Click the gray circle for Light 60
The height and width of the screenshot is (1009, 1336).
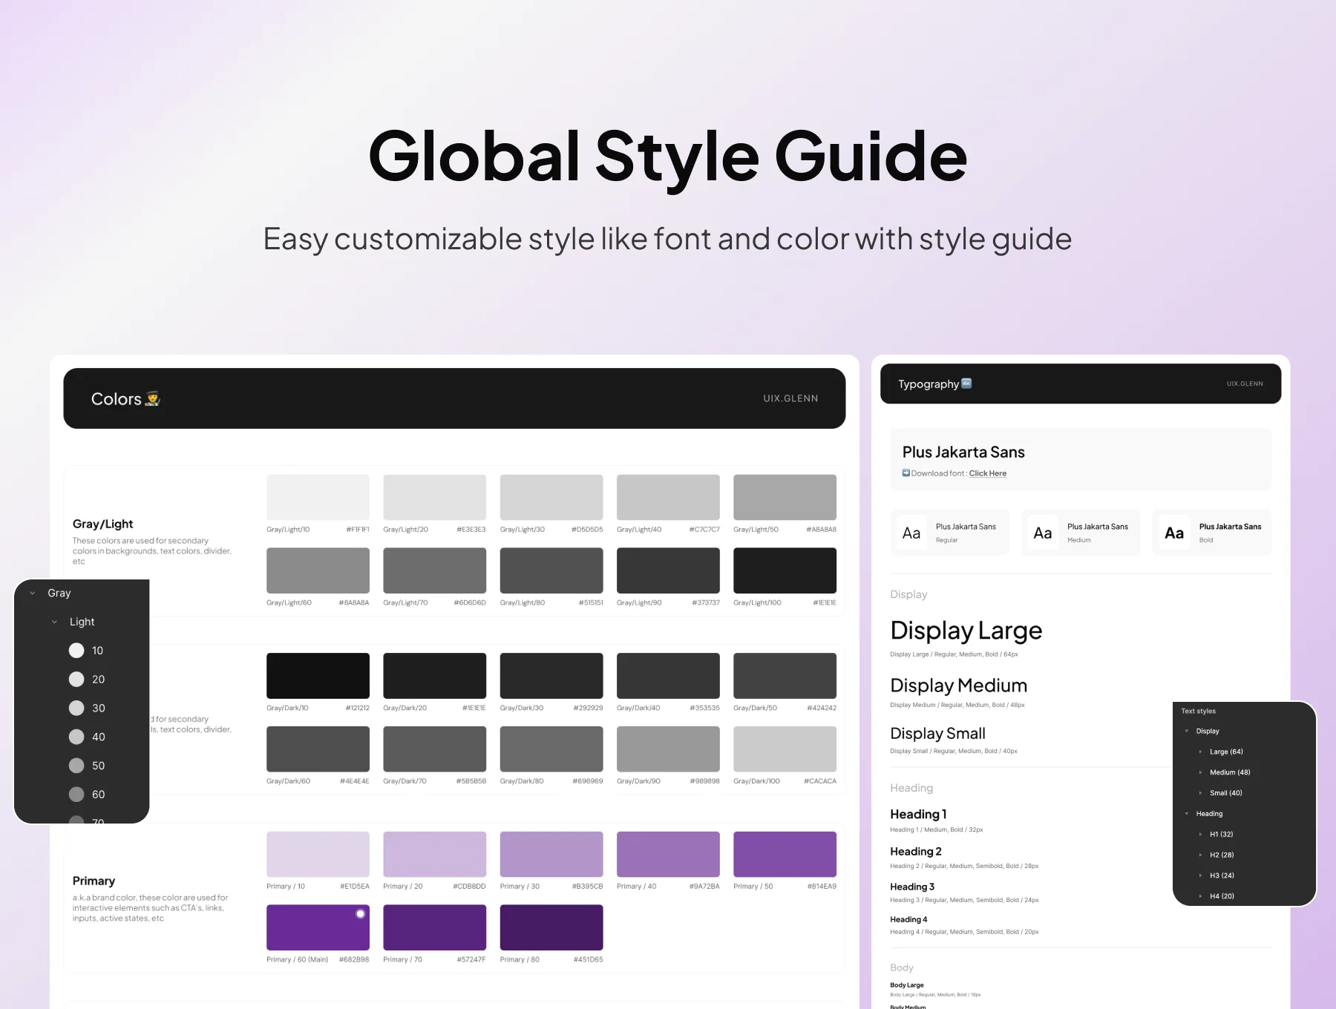(x=76, y=795)
